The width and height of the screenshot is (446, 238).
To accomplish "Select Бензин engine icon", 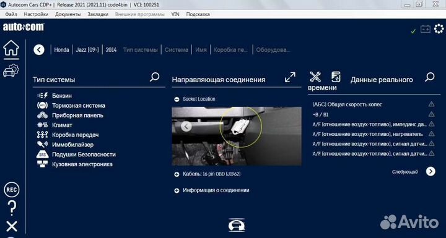I will pos(43,96).
